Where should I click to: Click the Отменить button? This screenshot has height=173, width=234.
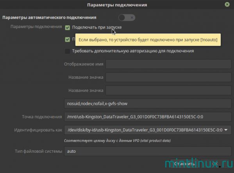tap(184, 164)
